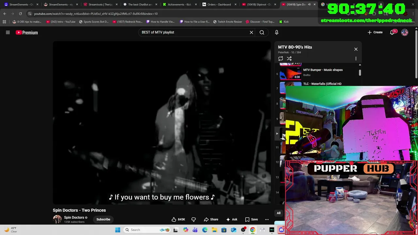The image size is (418, 235).
Task: Open Microsoft Store from taskbar
Action: pos(224,230)
